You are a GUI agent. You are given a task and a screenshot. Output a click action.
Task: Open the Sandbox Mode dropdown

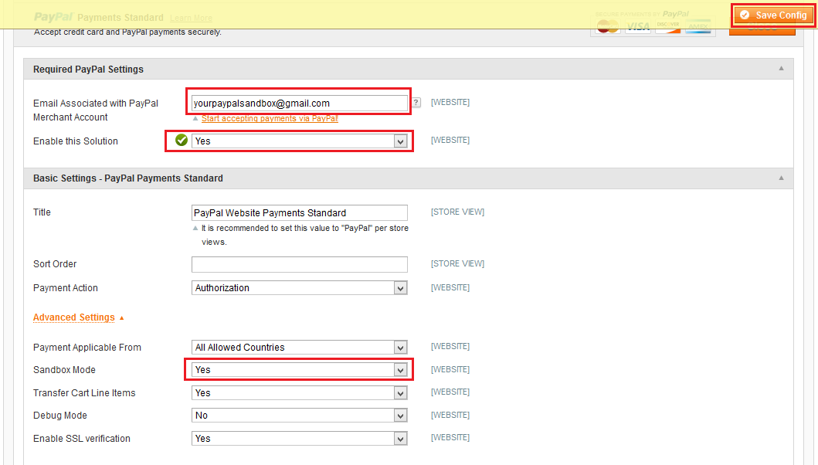coord(300,370)
